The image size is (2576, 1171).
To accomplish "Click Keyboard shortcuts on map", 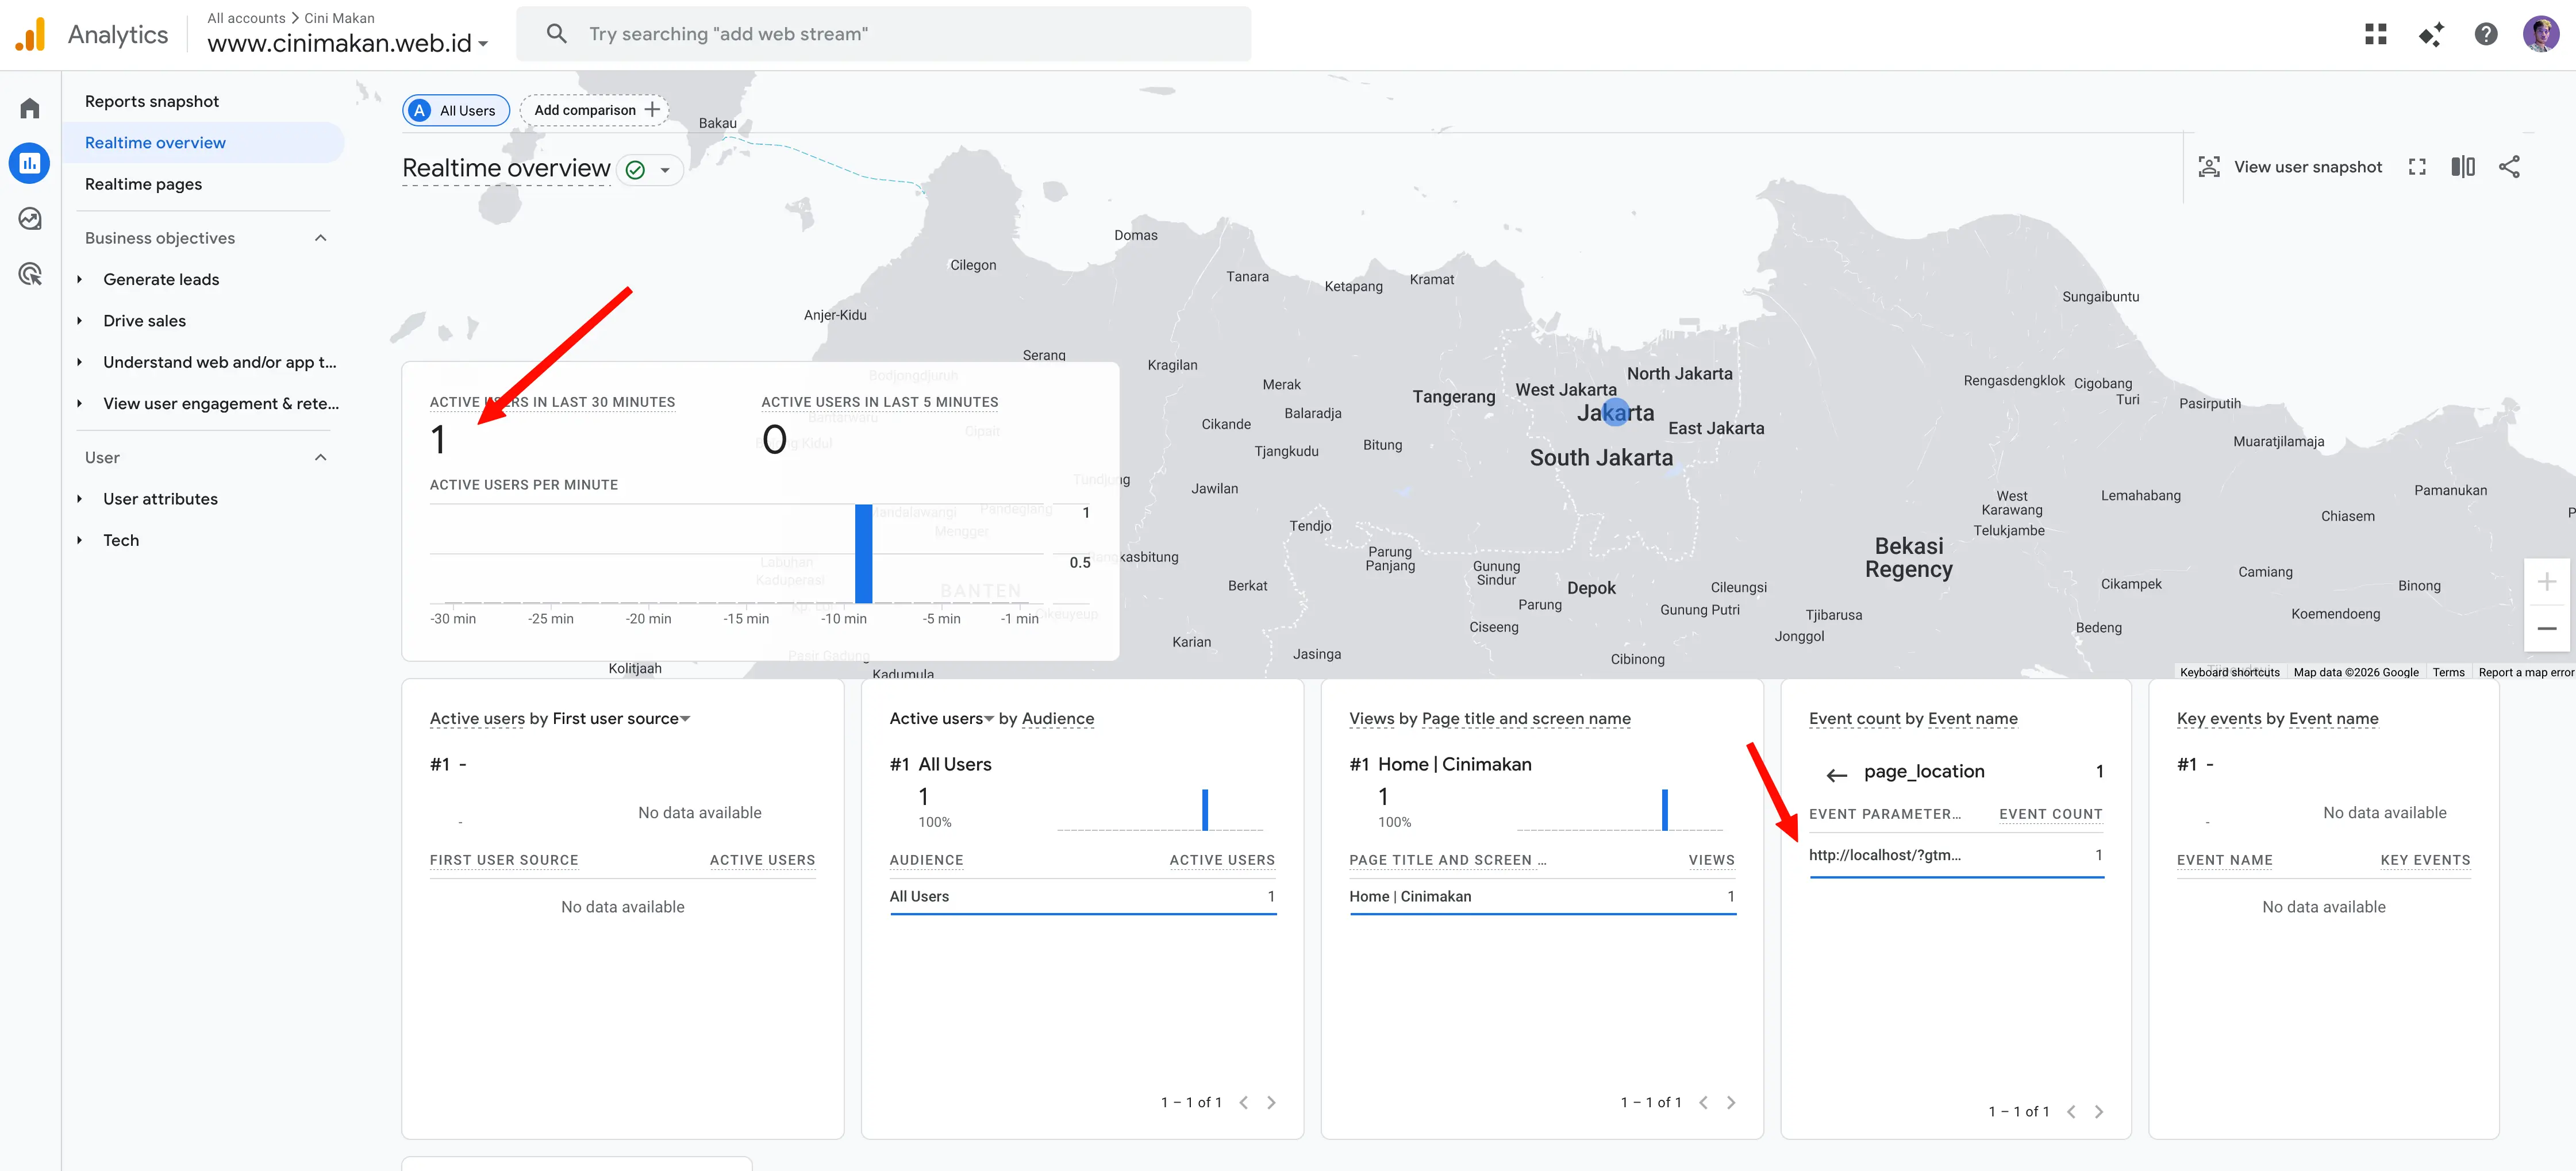I will pyautogui.click(x=2229, y=672).
